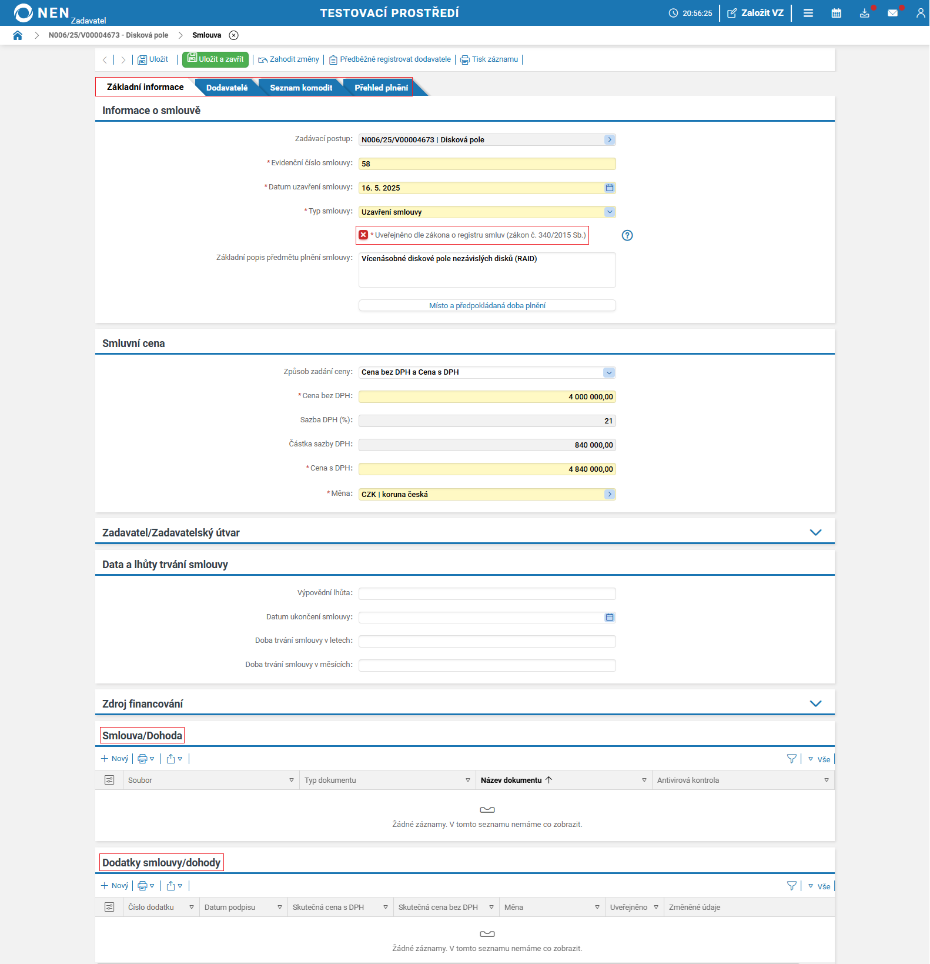Open date picker for Datum uzavření smlouvy
This screenshot has height=964, width=930.
point(610,188)
